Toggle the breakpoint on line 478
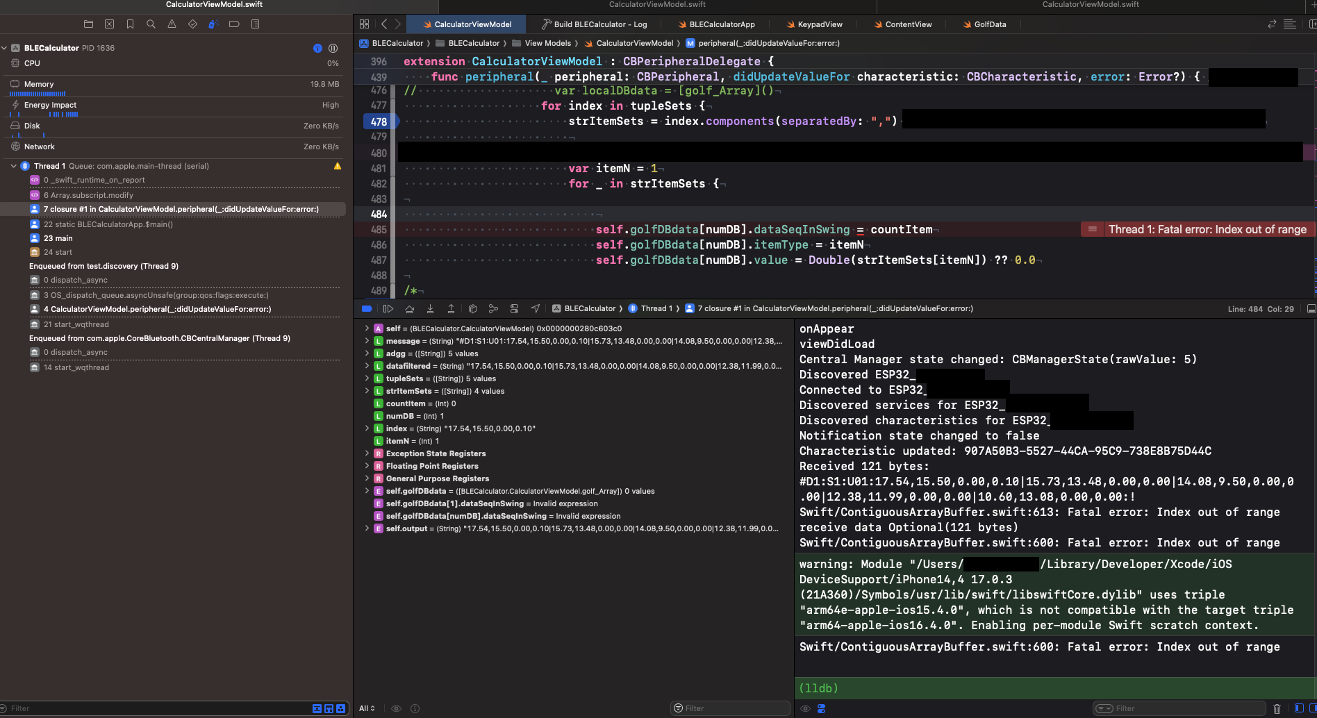This screenshot has height=718, width=1317. [x=379, y=122]
